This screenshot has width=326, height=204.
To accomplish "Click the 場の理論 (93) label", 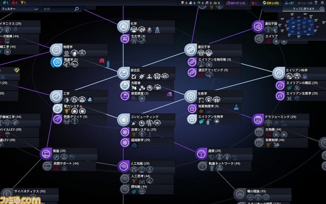I will [x=256, y=191].
